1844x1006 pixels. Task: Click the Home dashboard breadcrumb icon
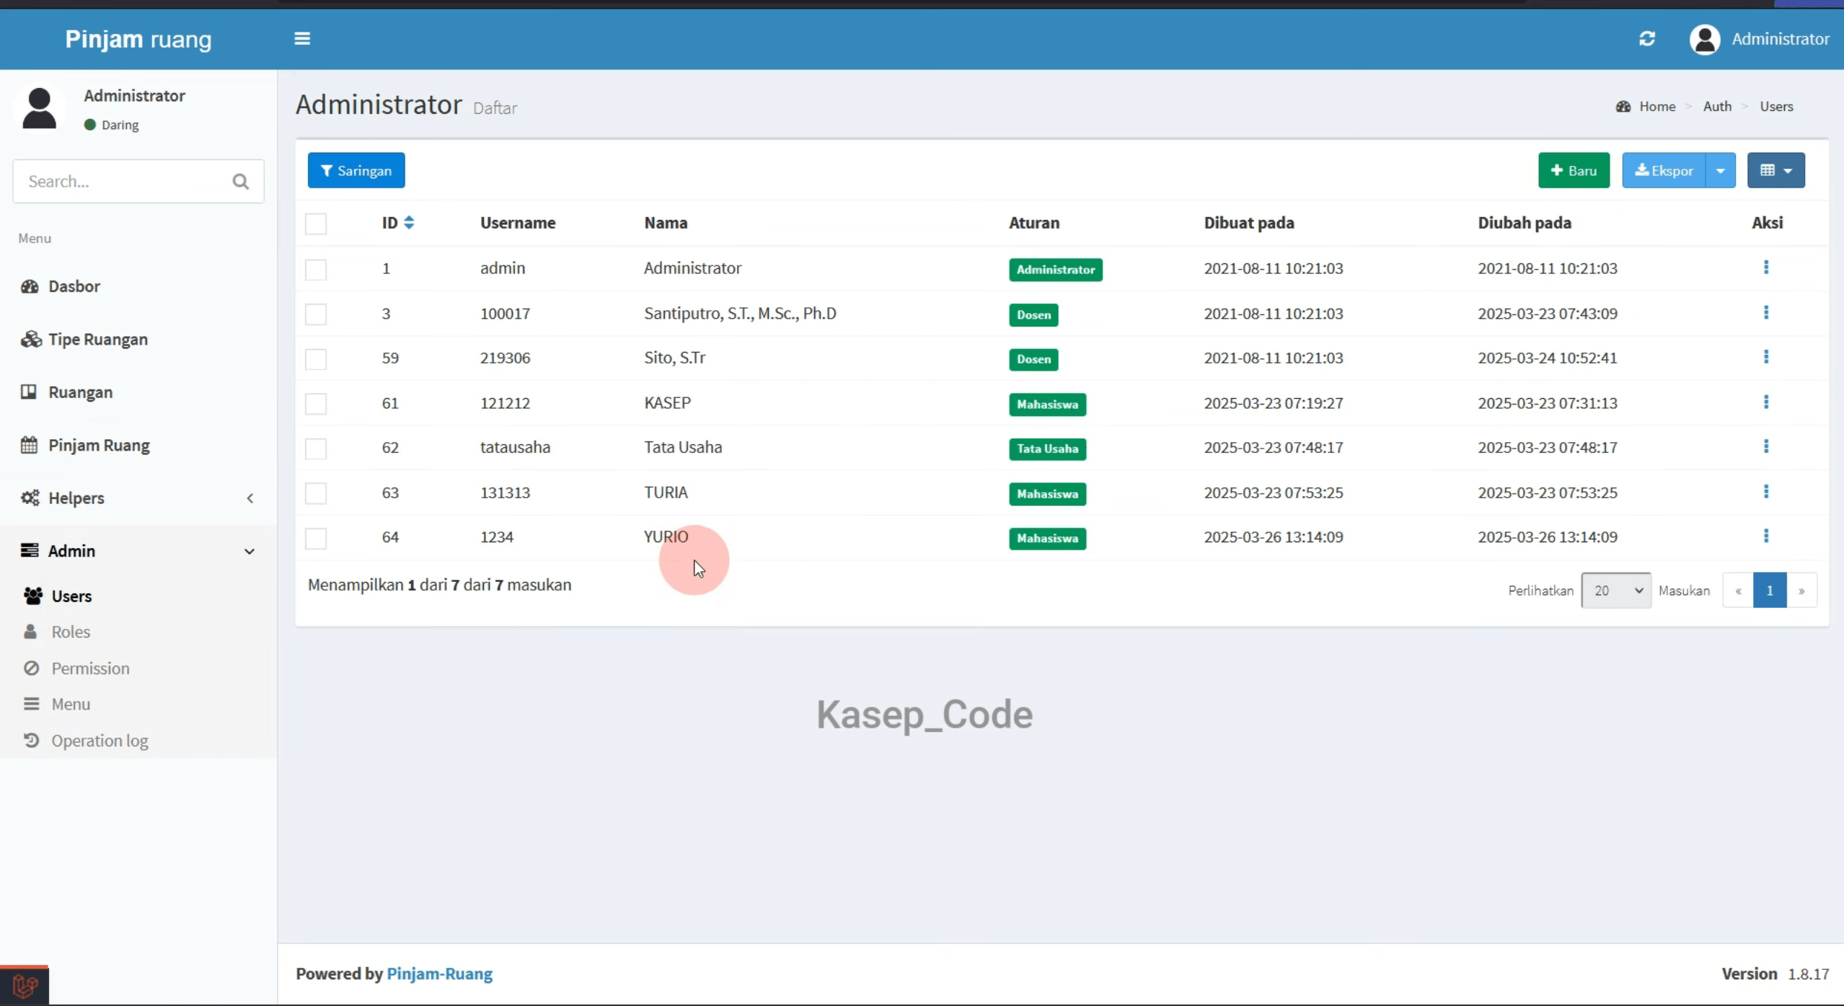click(1623, 107)
